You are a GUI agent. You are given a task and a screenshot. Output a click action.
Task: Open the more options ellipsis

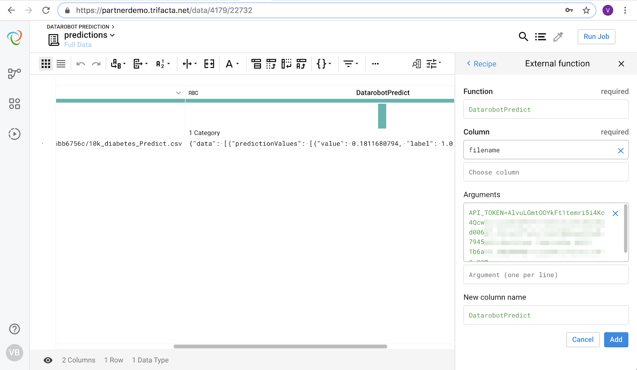click(375, 64)
